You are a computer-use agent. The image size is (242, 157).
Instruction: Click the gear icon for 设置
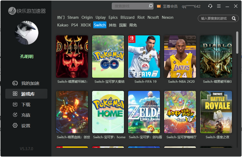tap(15, 126)
